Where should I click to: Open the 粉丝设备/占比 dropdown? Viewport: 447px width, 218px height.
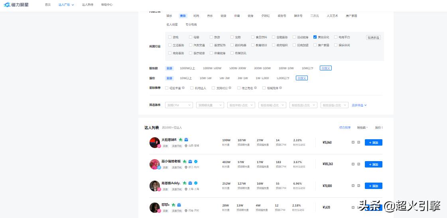(x=335, y=105)
